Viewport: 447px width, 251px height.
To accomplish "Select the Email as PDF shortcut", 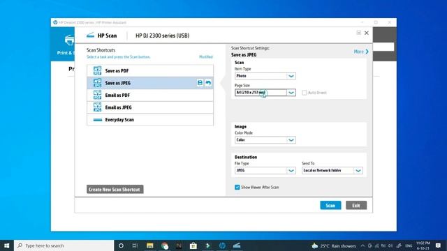I will tap(150, 95).
